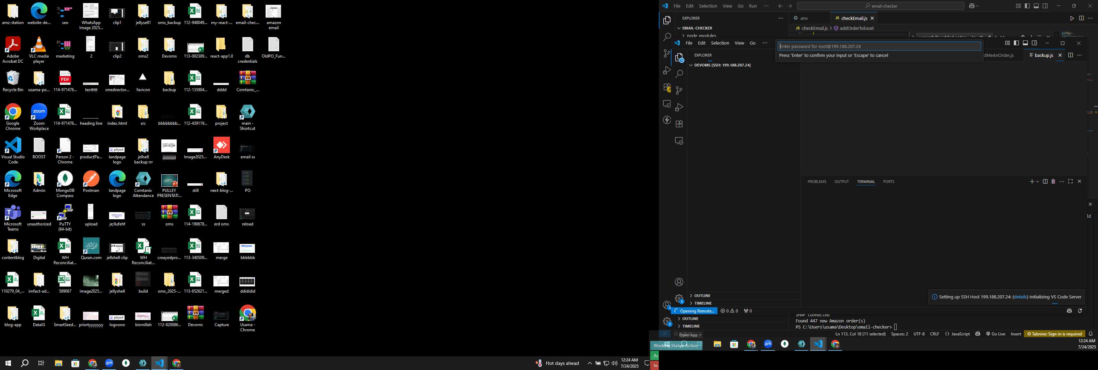The width and height of the screenshot is (1098, 370).
Task: Open Copilot status icon in the DEVOMS status bar
Action: (1069, 311)
